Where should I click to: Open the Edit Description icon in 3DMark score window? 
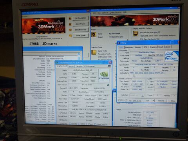coord(70,18)
